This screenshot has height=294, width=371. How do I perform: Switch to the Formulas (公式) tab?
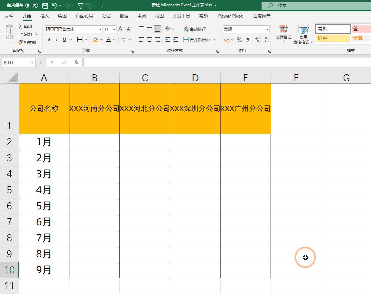coord(106,16)
